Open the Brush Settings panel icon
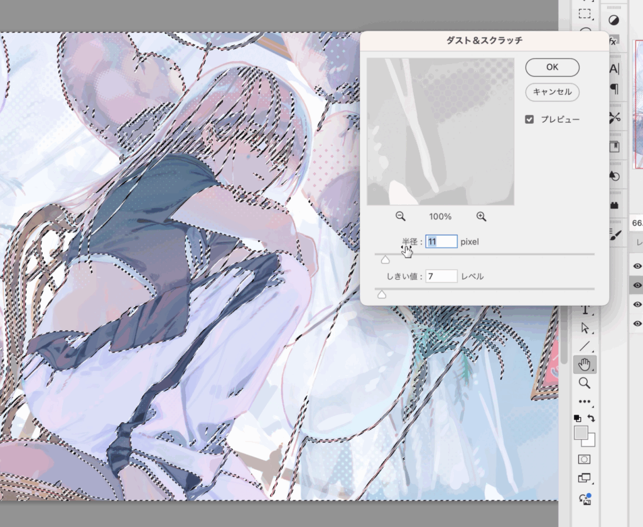 [x=614, y=234]
